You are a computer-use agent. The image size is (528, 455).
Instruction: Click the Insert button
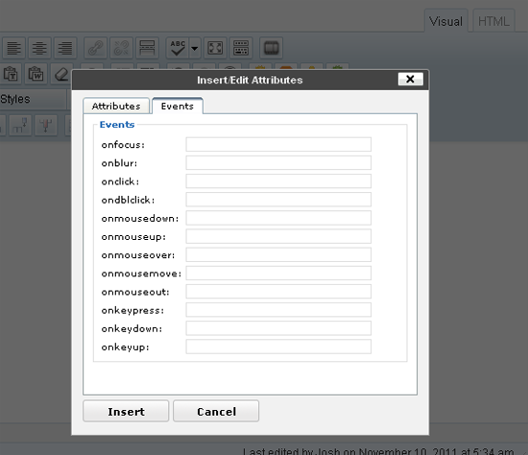click(126, 411)
